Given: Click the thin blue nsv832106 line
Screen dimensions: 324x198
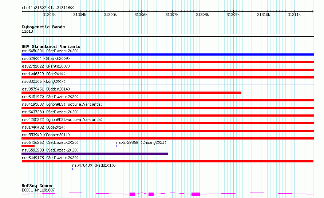Looking at the screenshot, I should (x=167, y=85).
